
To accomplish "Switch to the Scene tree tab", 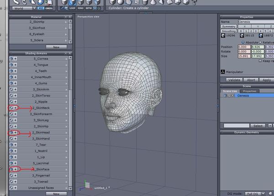I will click(x=229, y=91).
